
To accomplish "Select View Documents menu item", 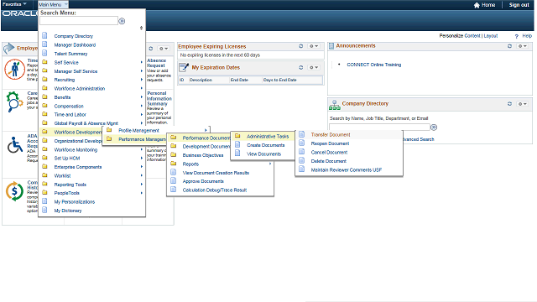I will [x=264, y=154].
